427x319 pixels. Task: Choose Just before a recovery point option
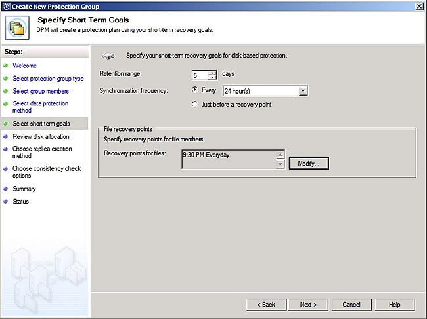point(194,104)
